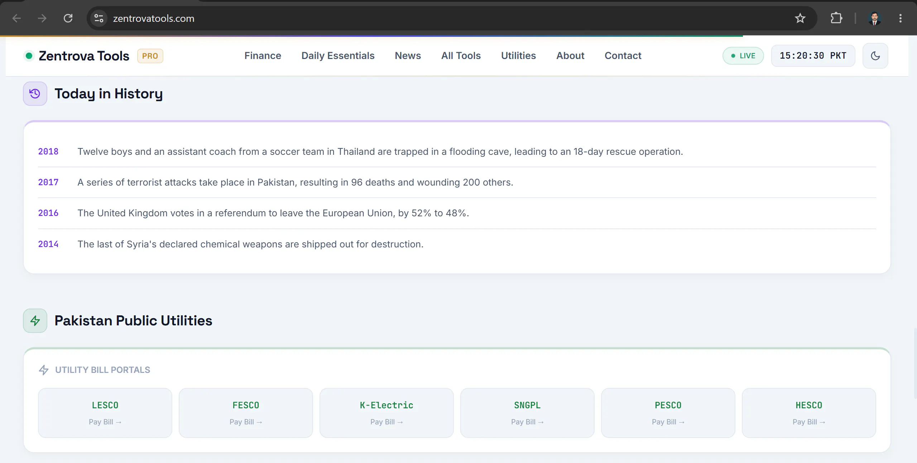This screenshot has width=917, height=463.
Task: Click the 2016 year label
Action: pos(48,213)
